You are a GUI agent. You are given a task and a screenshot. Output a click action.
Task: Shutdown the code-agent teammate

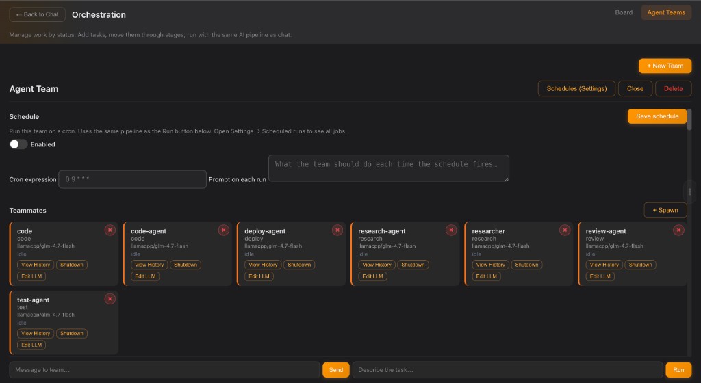point(186,265)
